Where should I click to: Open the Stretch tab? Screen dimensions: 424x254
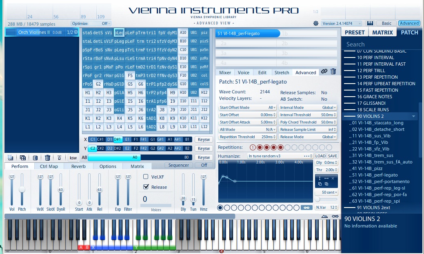coord(282,73)
